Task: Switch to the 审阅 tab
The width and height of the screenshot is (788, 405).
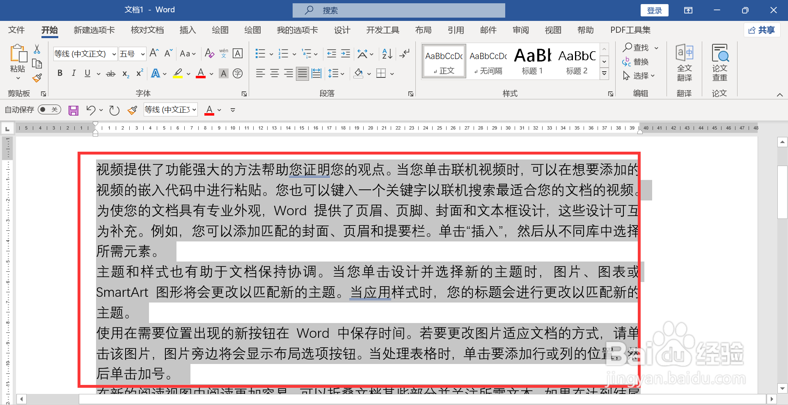Action: click(520, 30)
